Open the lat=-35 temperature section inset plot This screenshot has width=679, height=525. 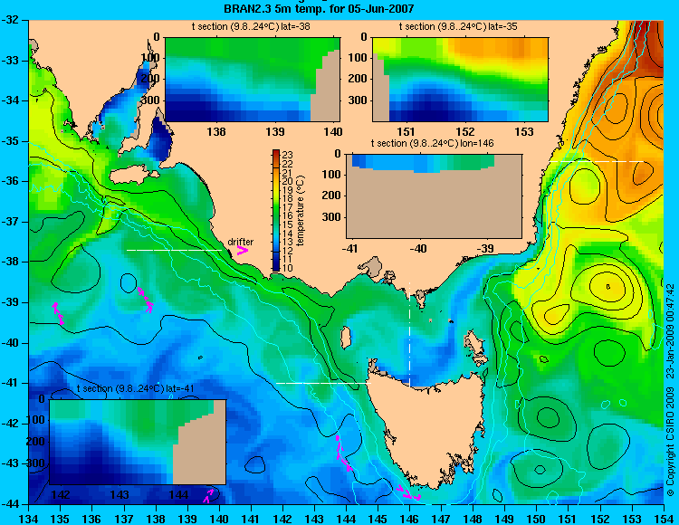point(460,80)
